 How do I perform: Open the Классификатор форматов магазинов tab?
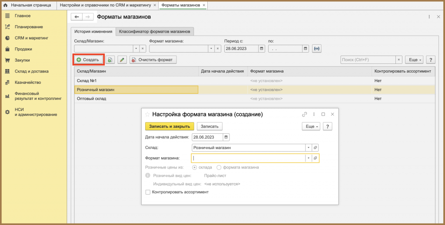[x=155, y=31]
